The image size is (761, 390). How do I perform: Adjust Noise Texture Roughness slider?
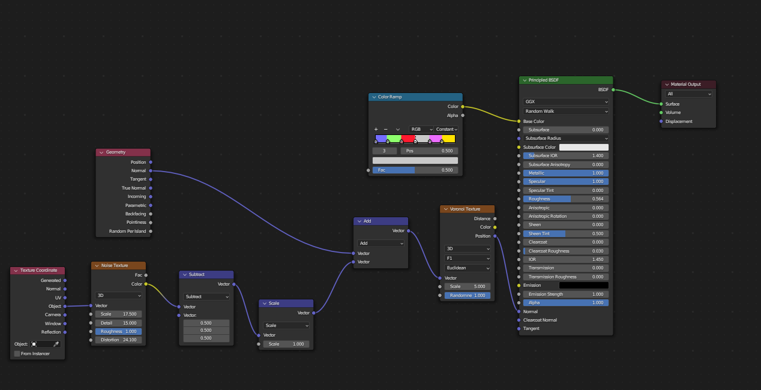click(118, 331)
